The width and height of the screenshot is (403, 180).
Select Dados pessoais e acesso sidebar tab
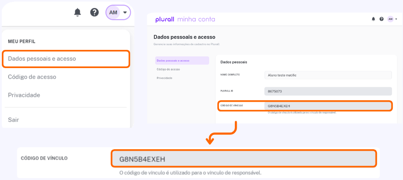click(182, 61)
